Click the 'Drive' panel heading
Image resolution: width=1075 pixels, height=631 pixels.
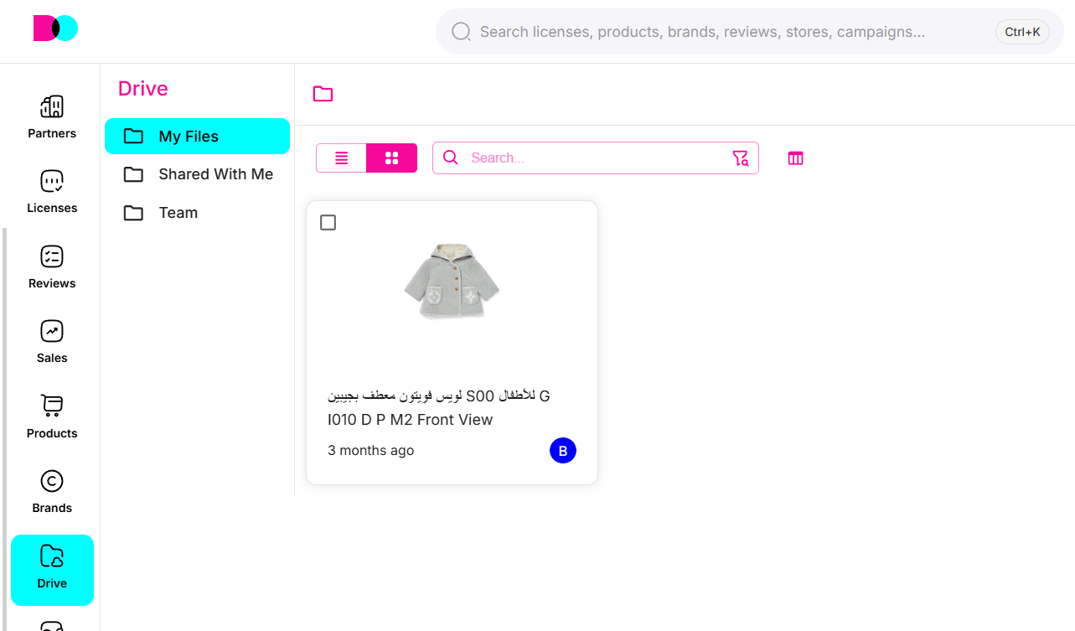coord(143,89)
